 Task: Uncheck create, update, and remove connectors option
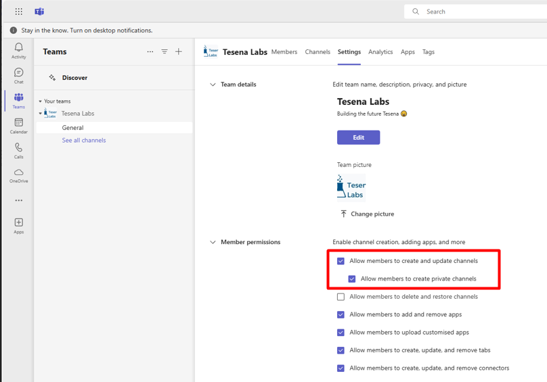[341, 368]
